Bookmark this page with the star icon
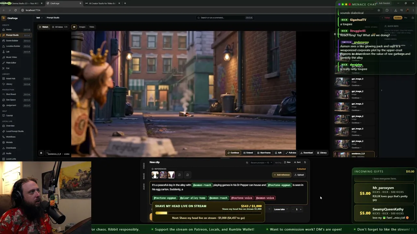Viewport: 417px width, 234px height. [379, 10]
